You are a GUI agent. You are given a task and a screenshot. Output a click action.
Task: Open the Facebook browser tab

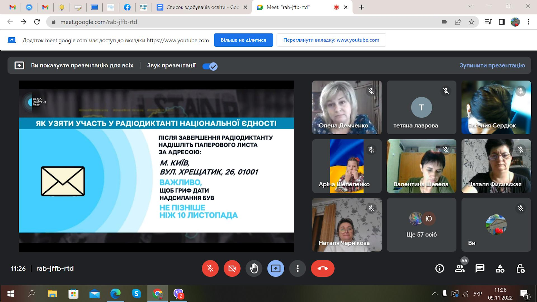point(127,7)
